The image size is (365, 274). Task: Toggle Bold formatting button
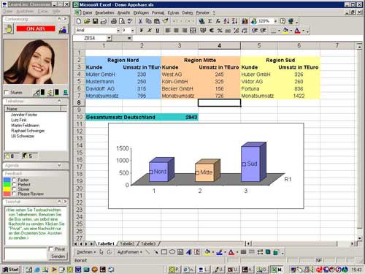pyautogui.click(x=142, y=31)
